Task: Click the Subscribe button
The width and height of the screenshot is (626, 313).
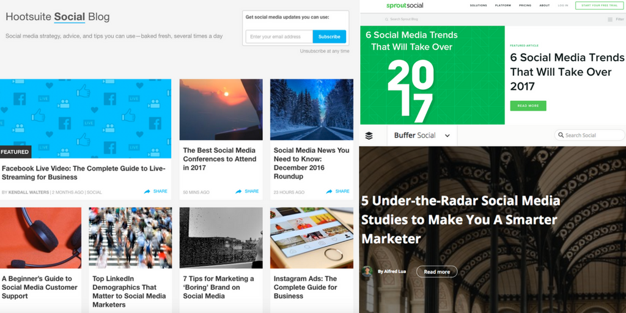Action: (x=330, y=36)
